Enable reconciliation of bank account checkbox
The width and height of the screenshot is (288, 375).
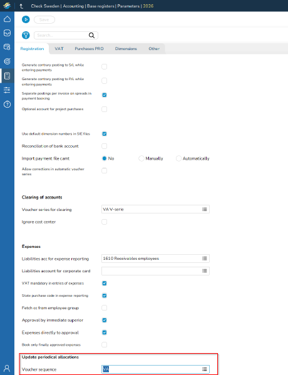105,146
